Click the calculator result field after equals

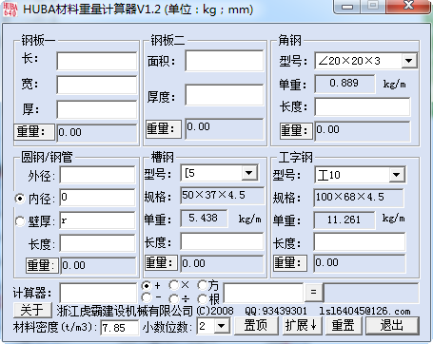[x=371, y=293]
